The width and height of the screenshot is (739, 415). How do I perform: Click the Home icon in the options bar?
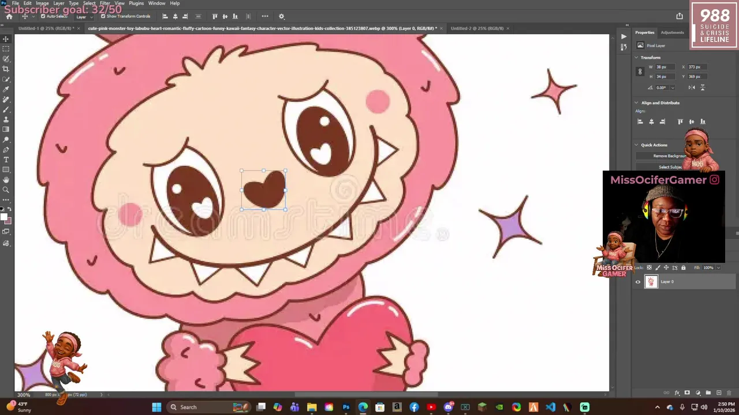(9, 16)
